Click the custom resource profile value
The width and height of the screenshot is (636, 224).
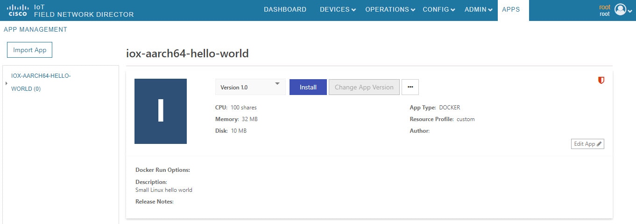[466, 119]
